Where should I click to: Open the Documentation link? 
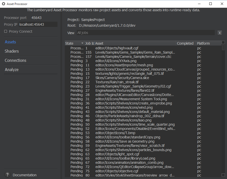[x=24, y=175]
